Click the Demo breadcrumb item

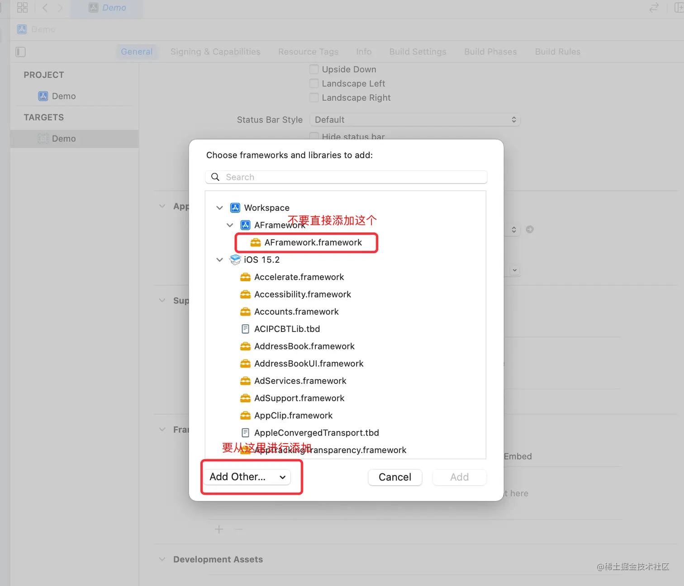37,29
